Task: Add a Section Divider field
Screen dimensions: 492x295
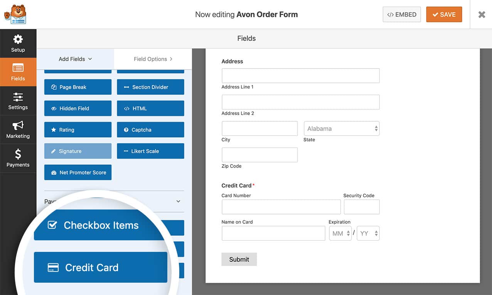Action: (150, 87)
